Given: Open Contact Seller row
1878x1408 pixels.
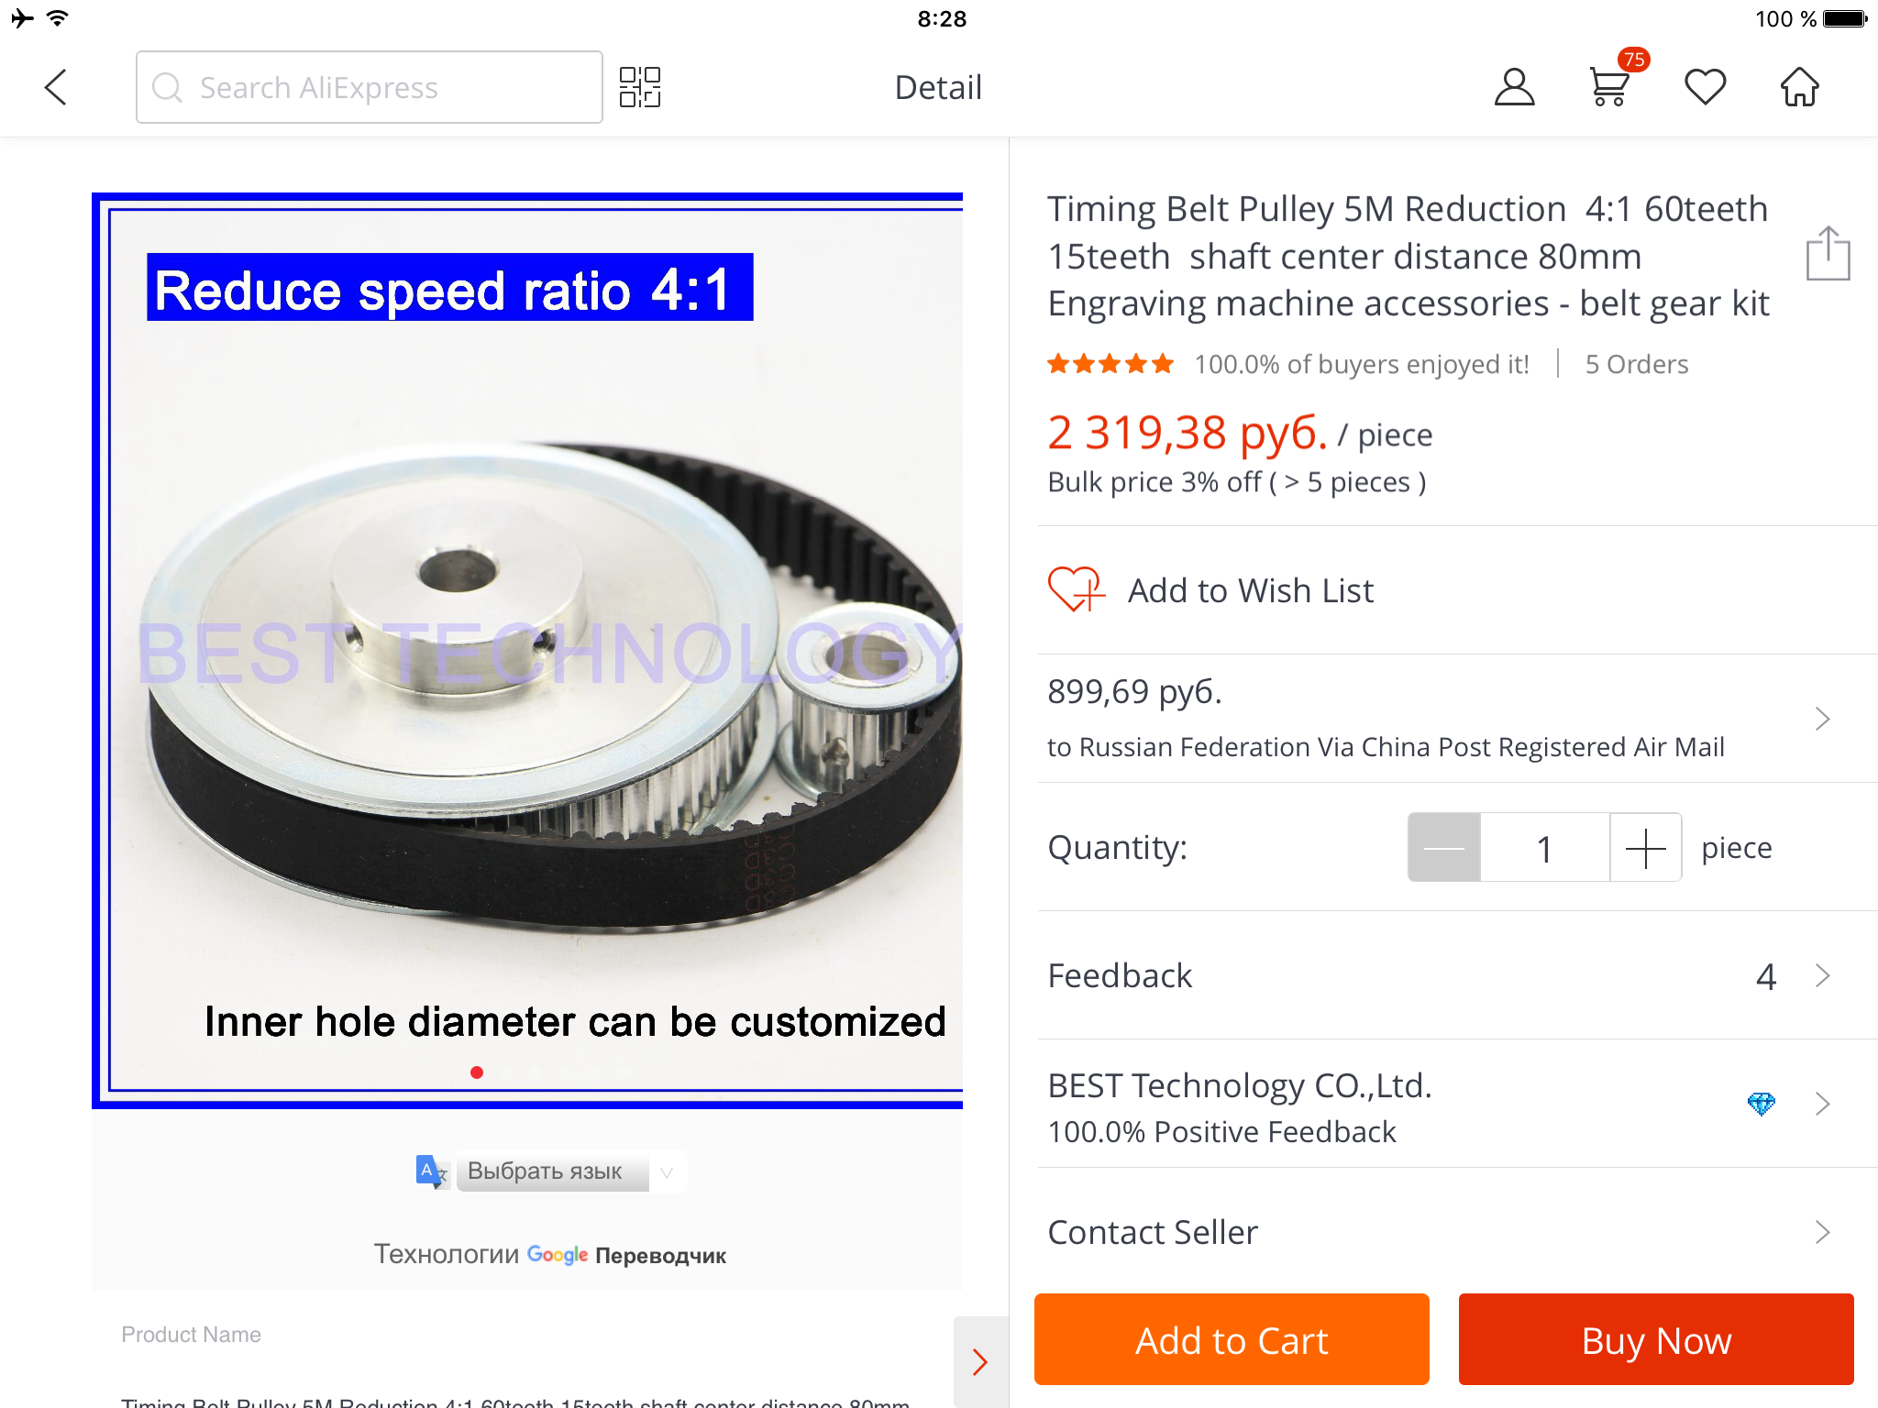Looking at the screenshot, I should click(x=1440, y=1232).
